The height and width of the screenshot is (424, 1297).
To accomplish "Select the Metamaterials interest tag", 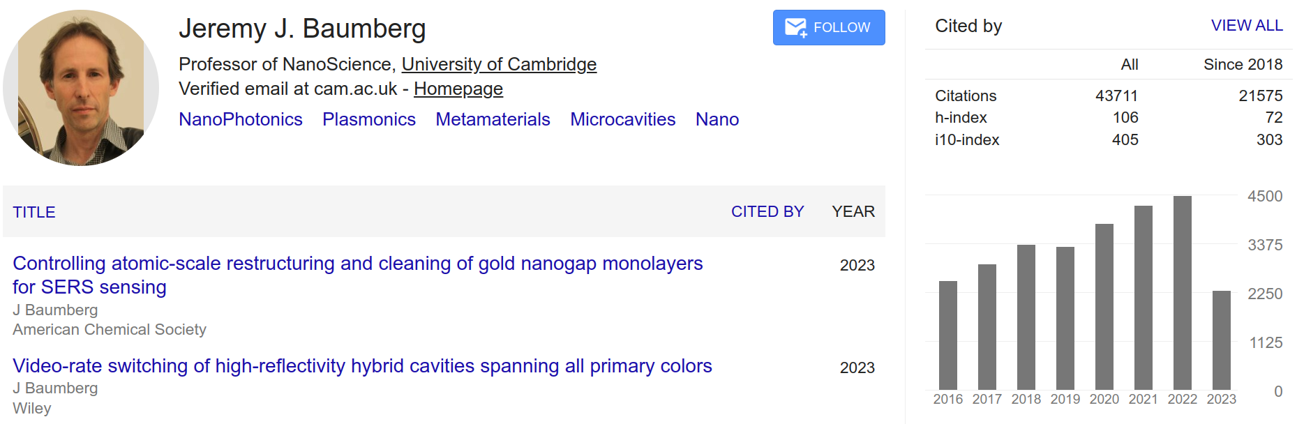I will tap(493, 119).
